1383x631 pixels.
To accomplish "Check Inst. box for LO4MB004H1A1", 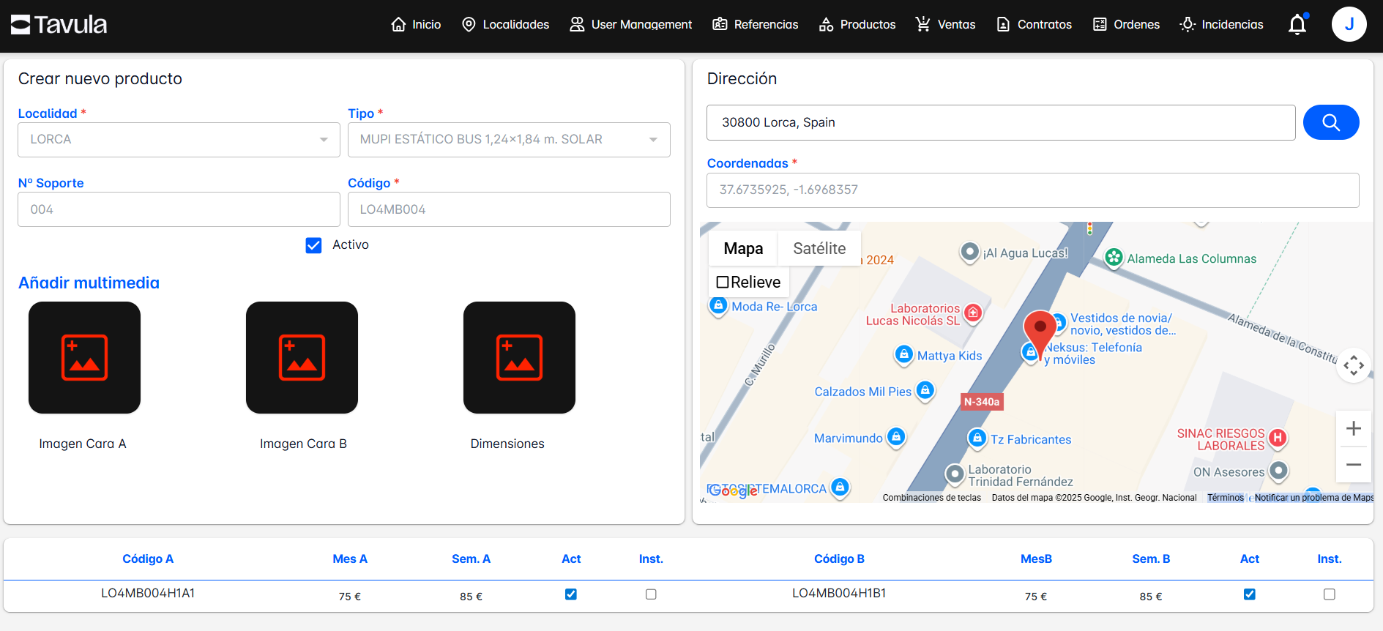I will [651, 594].
